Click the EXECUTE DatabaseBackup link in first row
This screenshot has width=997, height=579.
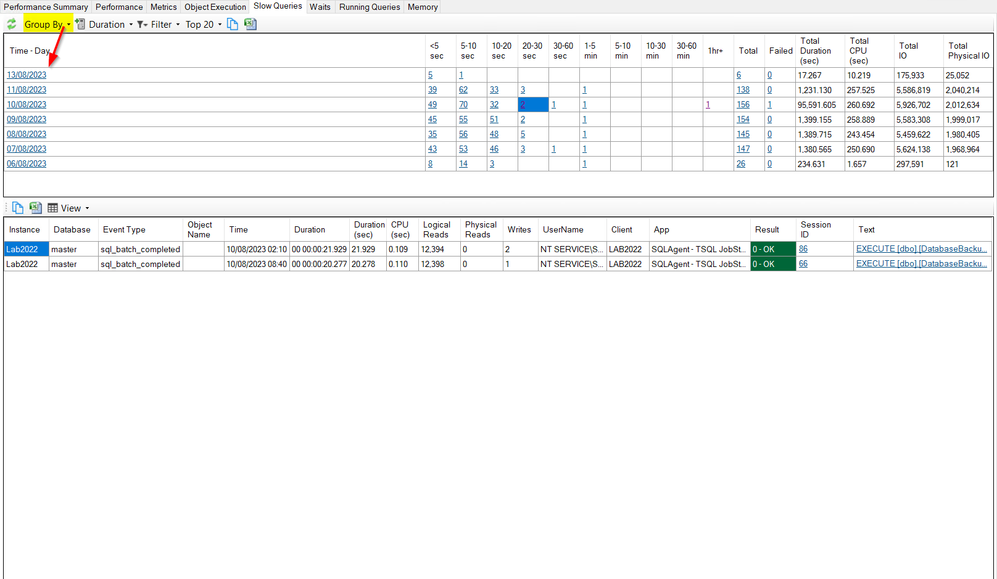921,249
